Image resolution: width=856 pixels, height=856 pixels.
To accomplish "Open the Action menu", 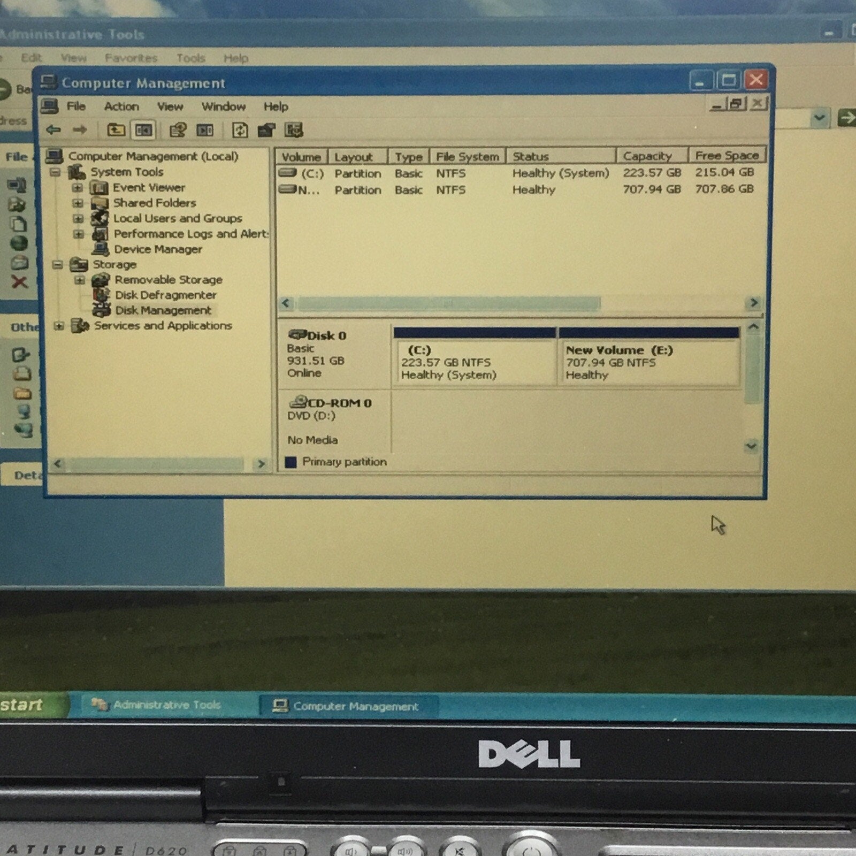I will [121, 106].
